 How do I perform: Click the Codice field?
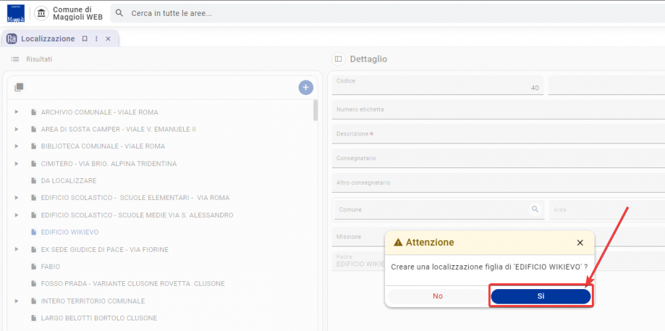pyautogui.click(x=438, y=85)
